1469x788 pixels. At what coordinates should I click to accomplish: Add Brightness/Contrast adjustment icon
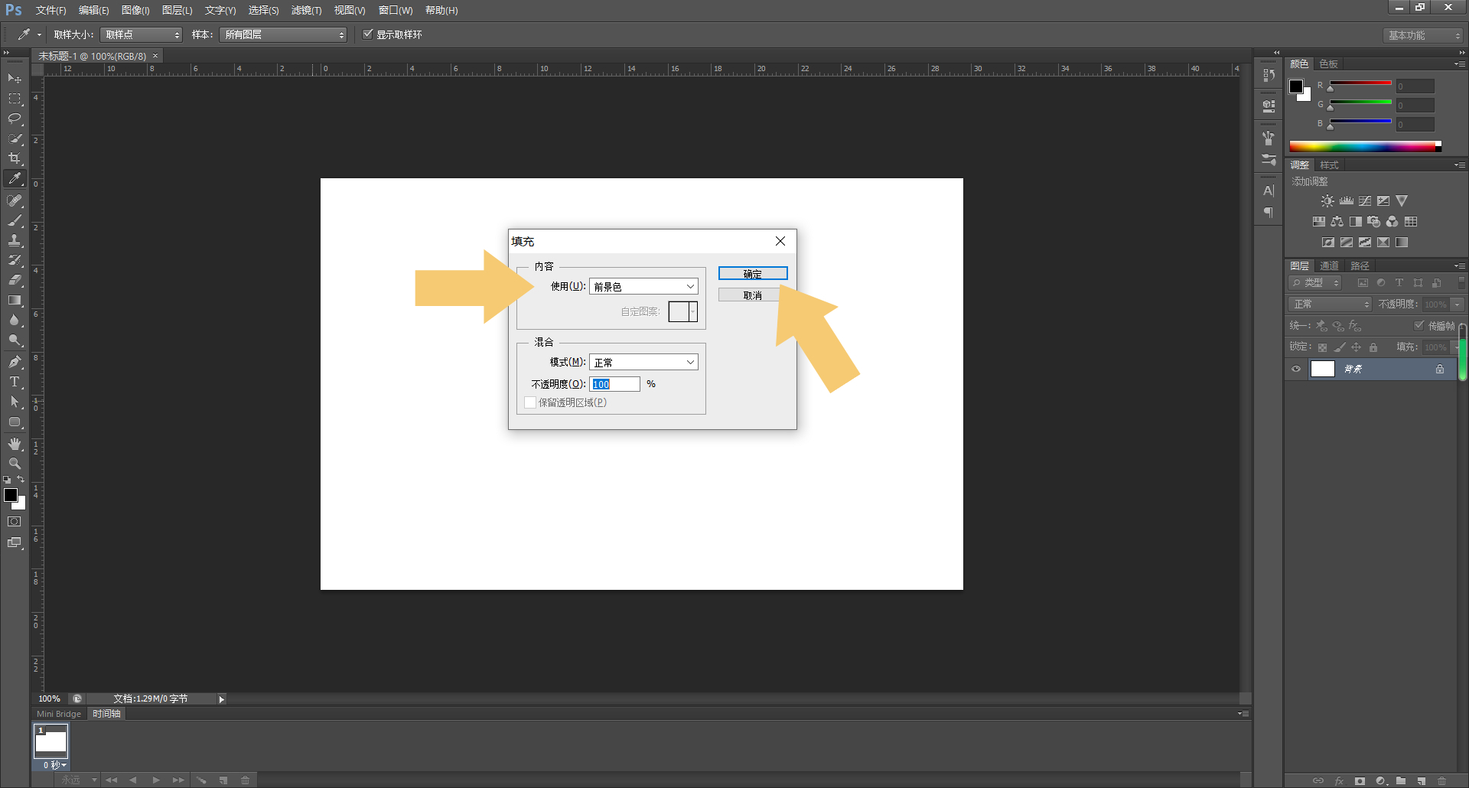tap(1327, 200)
